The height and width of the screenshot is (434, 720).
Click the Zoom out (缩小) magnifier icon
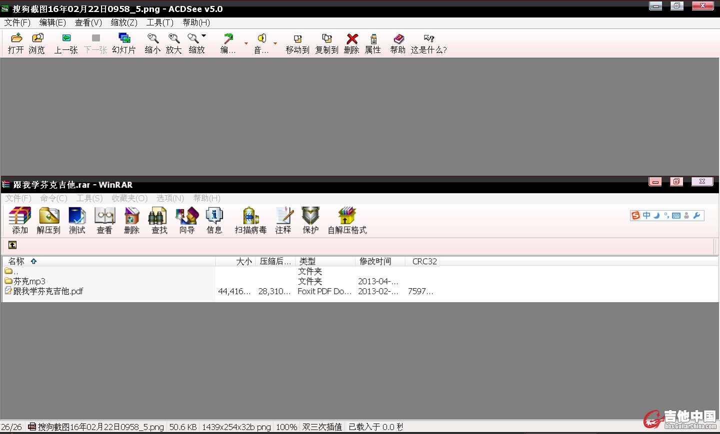[x=152, y=38]
